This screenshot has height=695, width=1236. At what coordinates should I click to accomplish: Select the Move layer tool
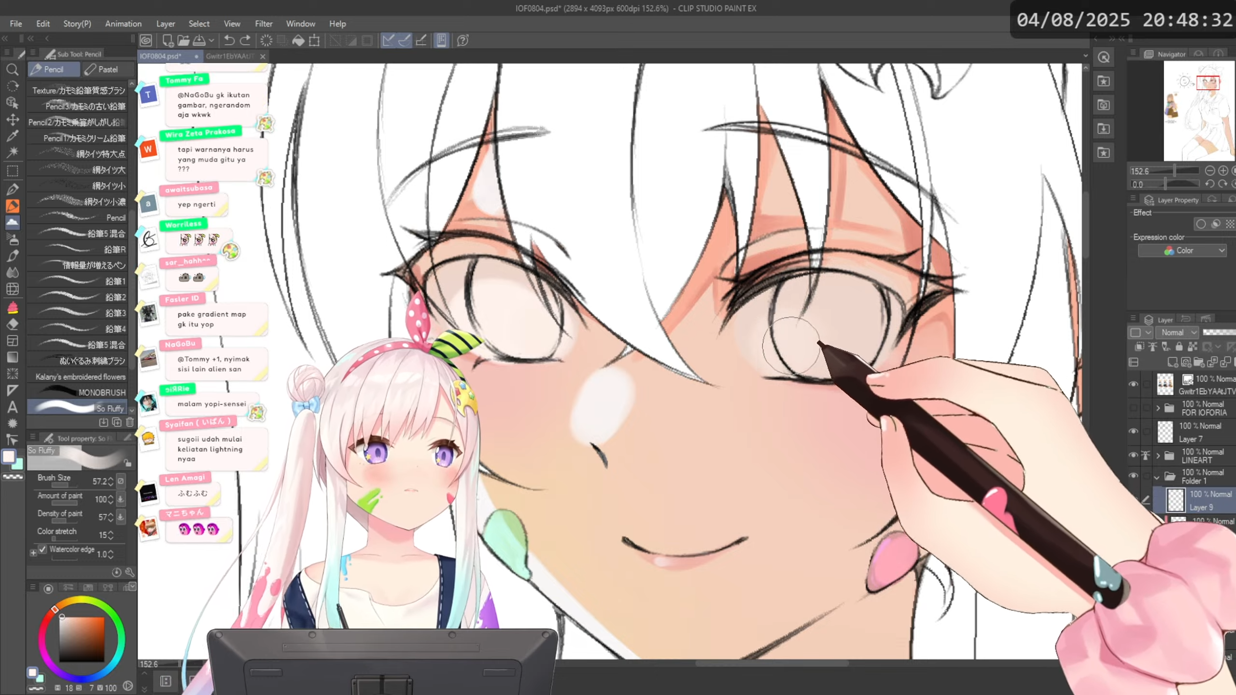[x=13, y=120]
